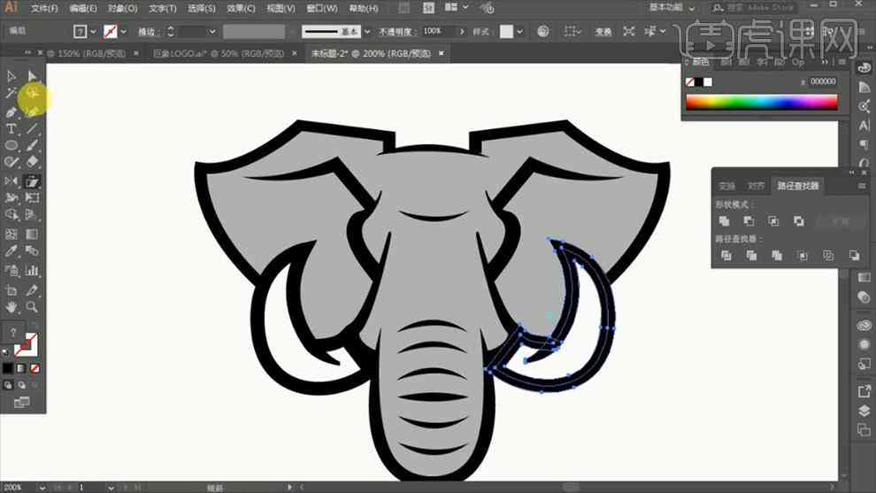Click Intersect in Pathfinder shape modes
This screenshot has height=493, width=876.
(x=773, y=221)
